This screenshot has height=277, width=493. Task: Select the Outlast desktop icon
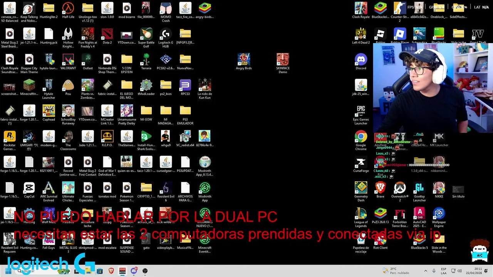(88, 62)
